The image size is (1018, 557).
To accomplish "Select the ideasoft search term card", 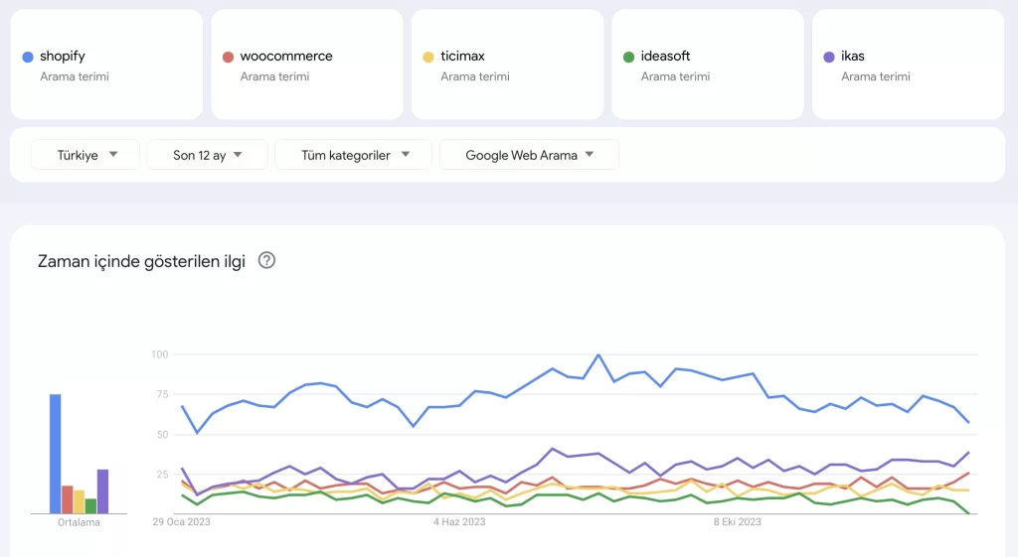I will pyautogui.click(x=708, y=65).
